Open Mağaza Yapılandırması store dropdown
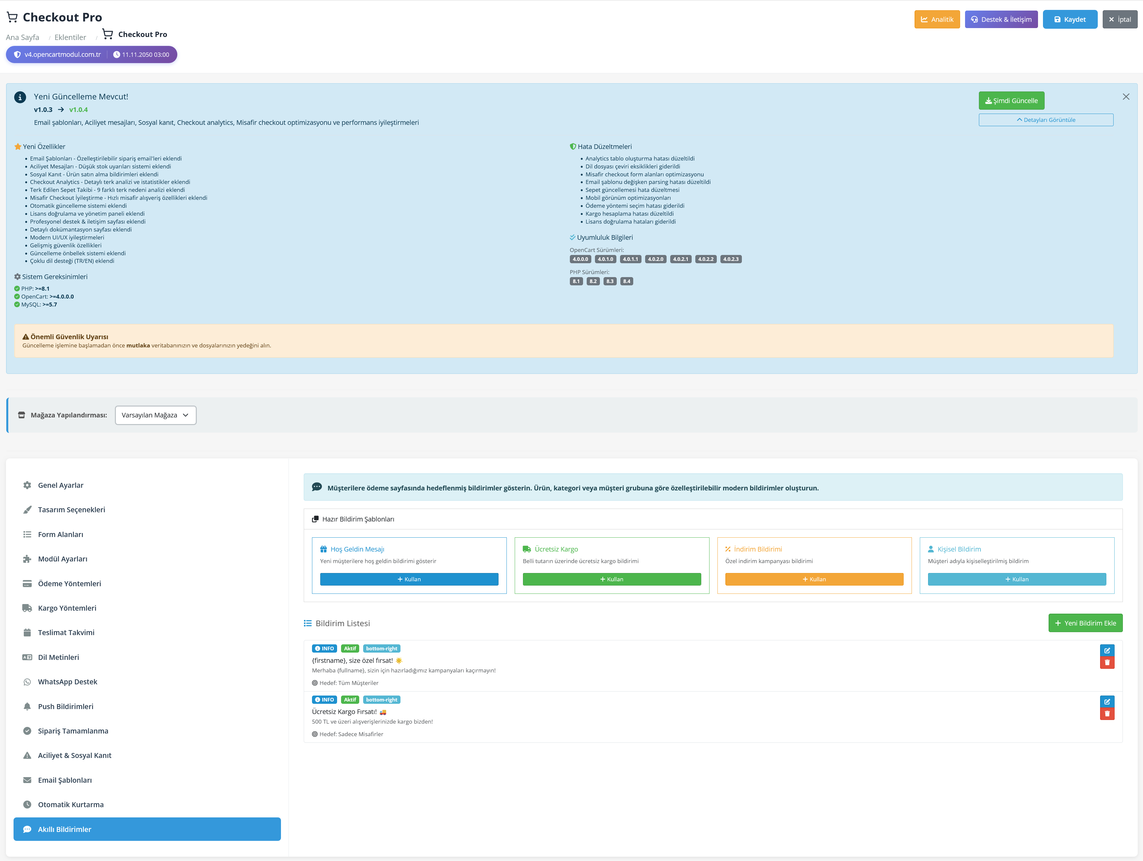 coord(156,415)
